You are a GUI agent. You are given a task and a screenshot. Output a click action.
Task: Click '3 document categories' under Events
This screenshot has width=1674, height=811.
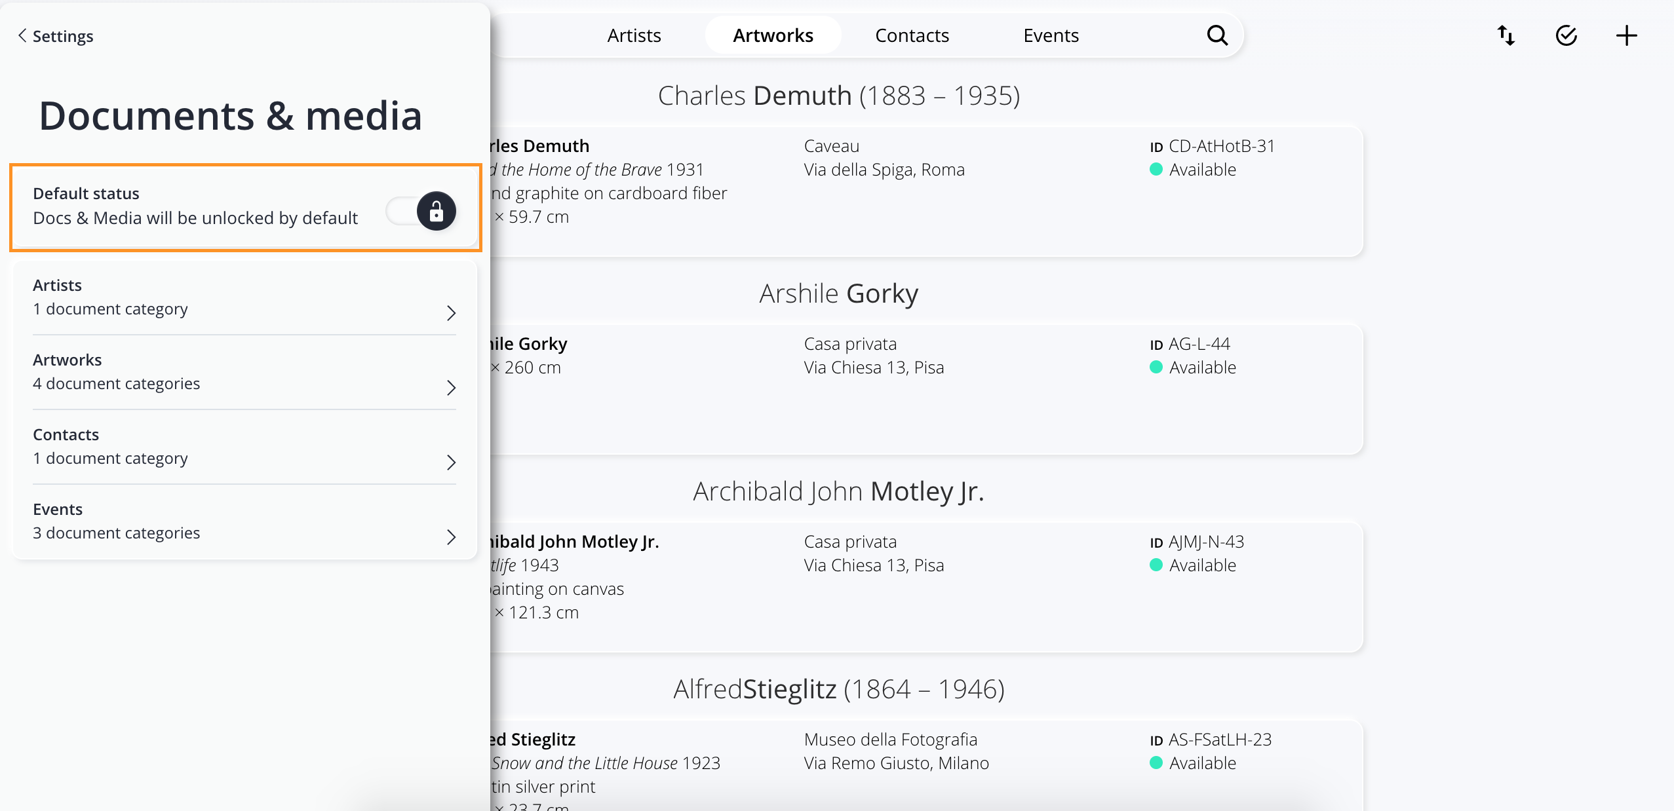pyautogui.click(x=116, y=533)
